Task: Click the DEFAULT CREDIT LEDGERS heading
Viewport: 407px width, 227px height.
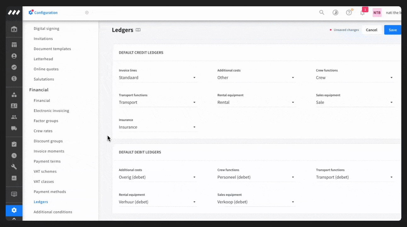Action: pyautogui.click(x=141, y=53)
